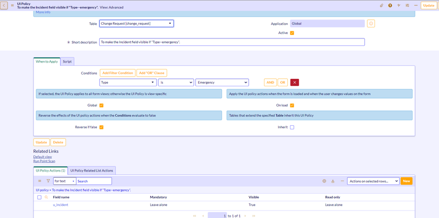Sort by Field name column header
Screen dimensions: 439x218
click(x=61, y=197)
